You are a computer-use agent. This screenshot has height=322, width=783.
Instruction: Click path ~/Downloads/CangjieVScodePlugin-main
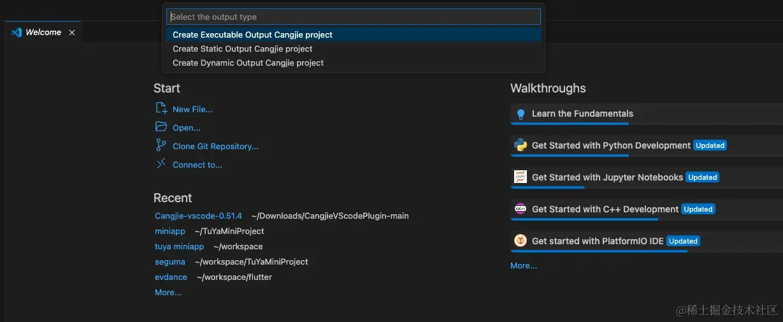click(330, 216)
